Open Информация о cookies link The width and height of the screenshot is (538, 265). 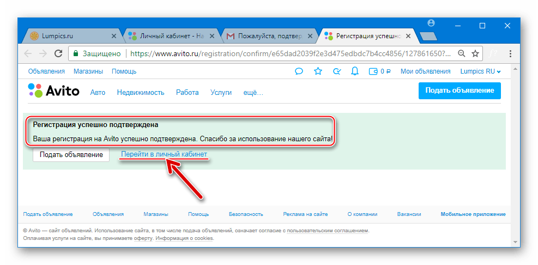click(184, 238)
